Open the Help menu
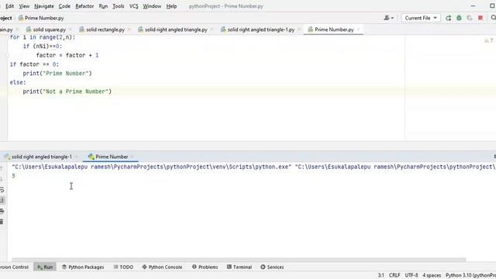Viewport: 496px width, 279px height. click(171, 6)
